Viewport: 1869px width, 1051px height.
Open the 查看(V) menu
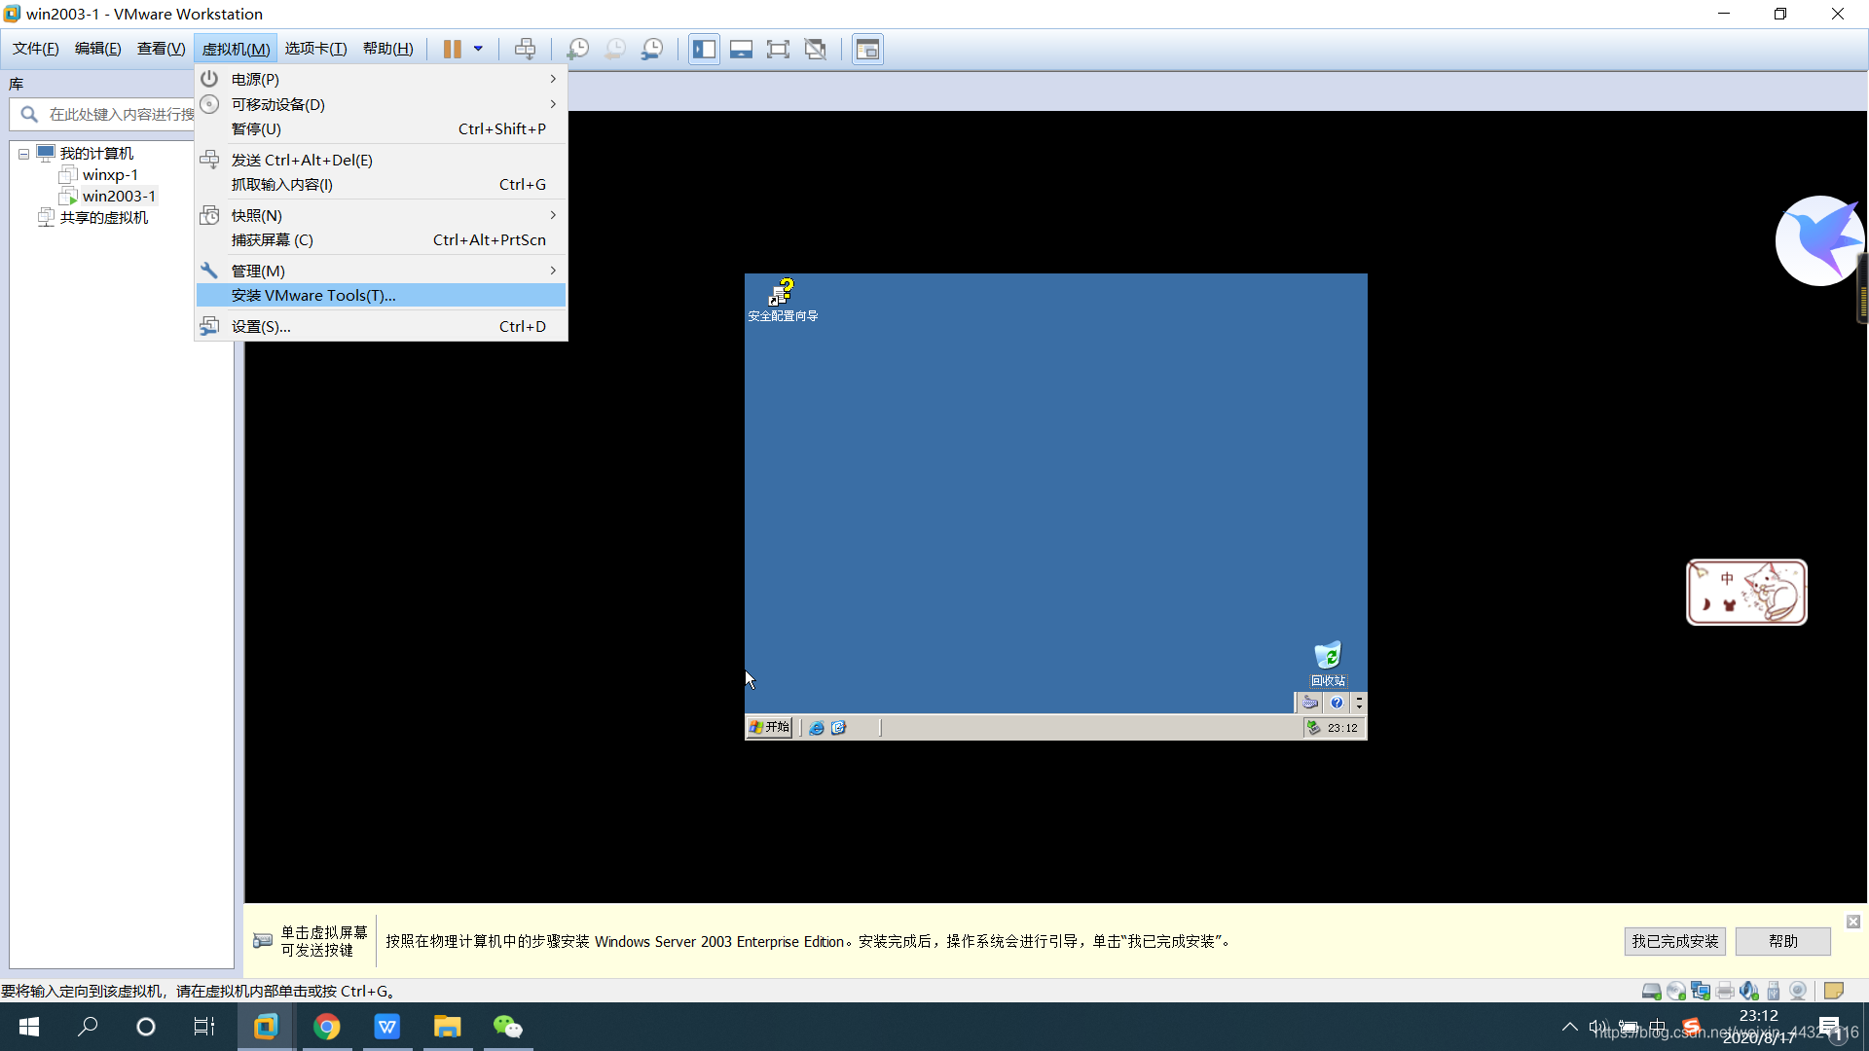click(162, 49)
